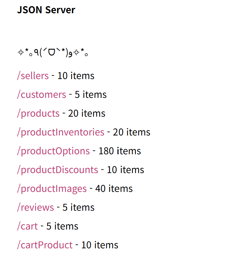Open the /cart endpoint link
This screenshot has height=258, width=236.
click(x=28, y=226)
